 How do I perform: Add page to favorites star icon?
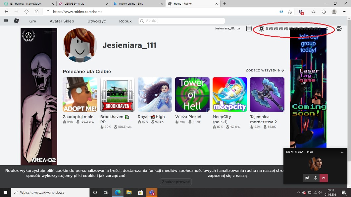[x=290, y=12]
